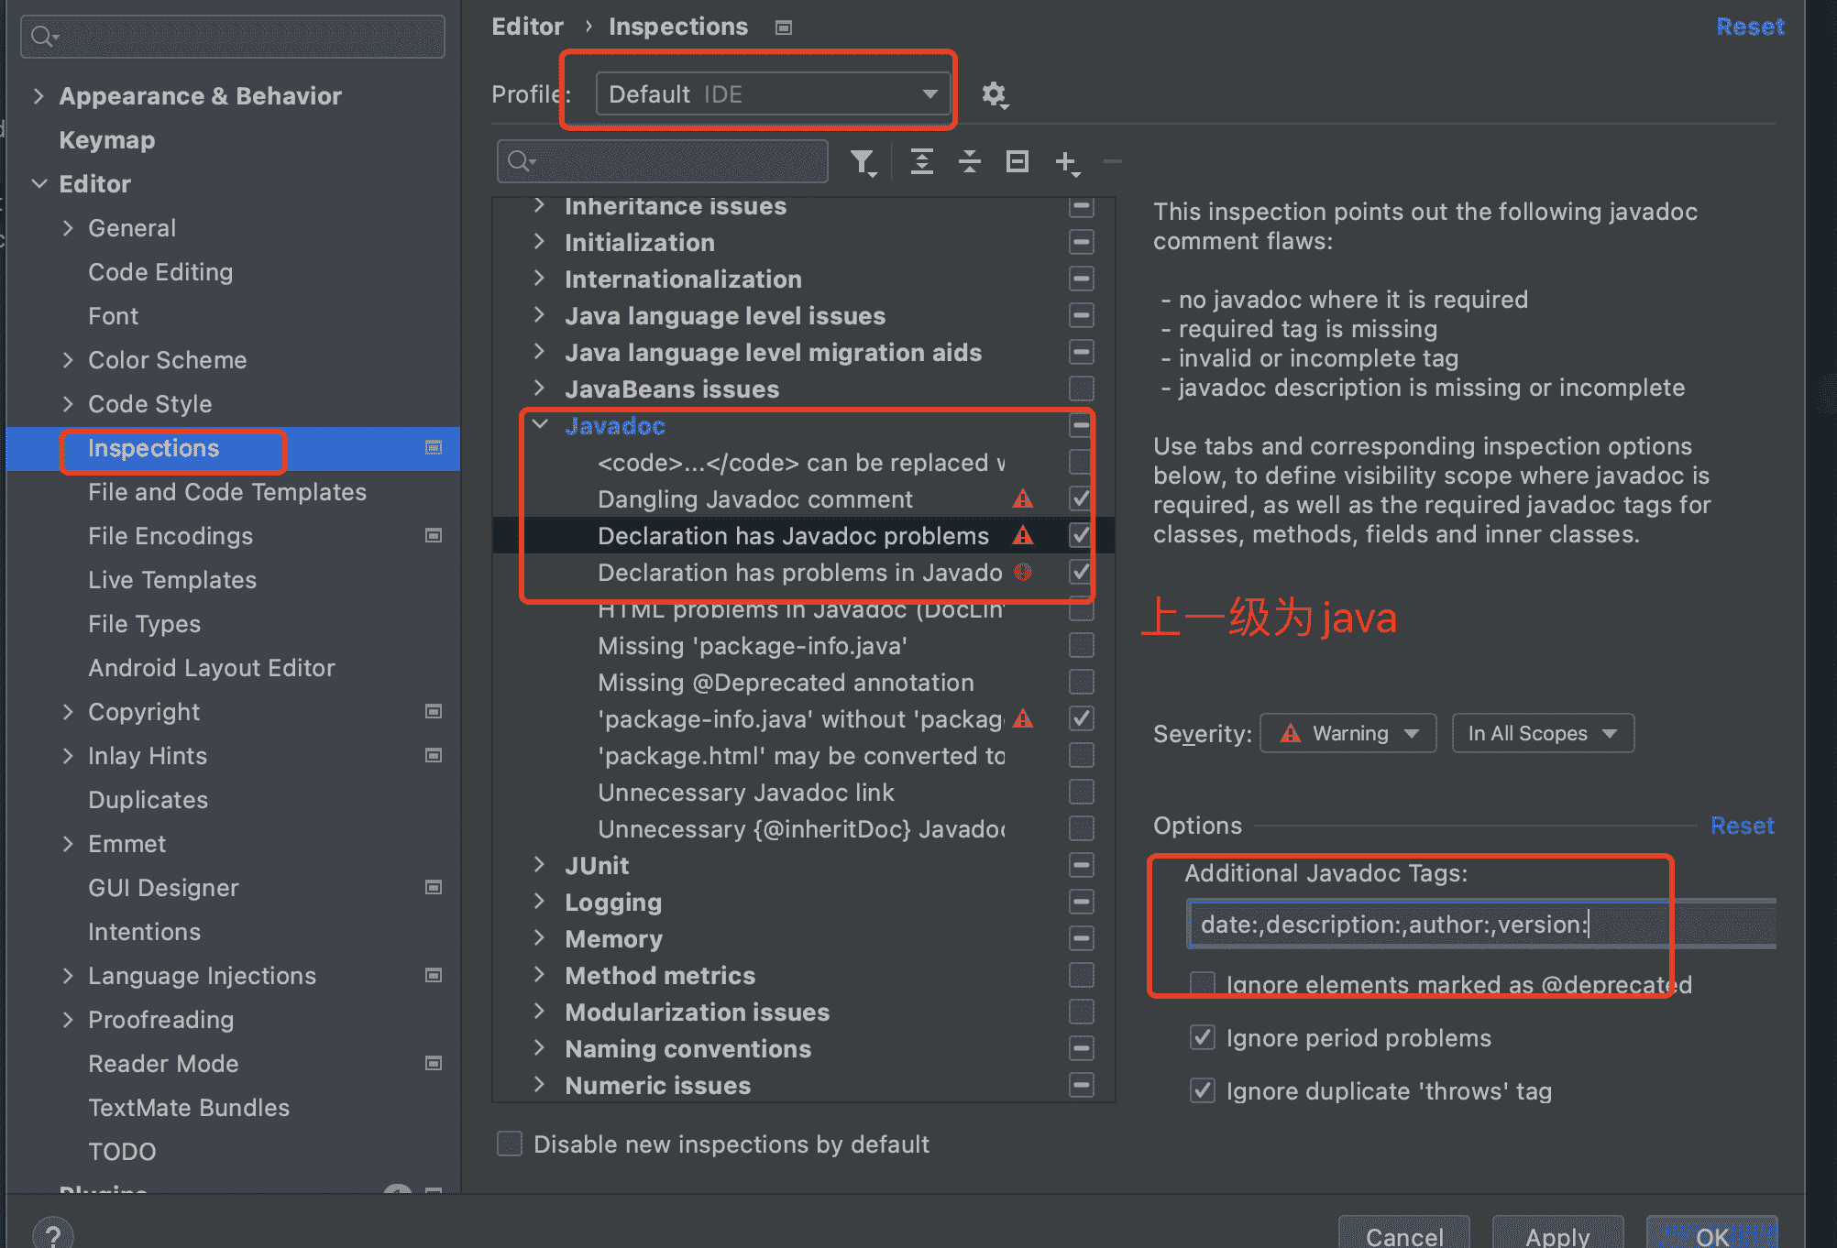This screenshot has width=1837, height=1248.
Task: Select TODO settings page
Action: click(x=122, y=1151)
